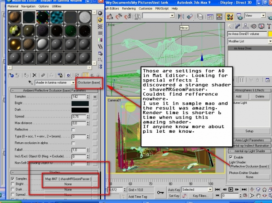Screen dimensions: 272x203
Task: Collapse mental ray Light Shader rollout
Action: 249,151
